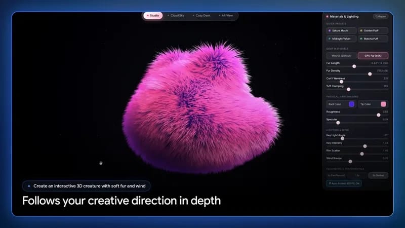Click the 'Follows your creative direction in depth' caption

(x=121, y=201)
